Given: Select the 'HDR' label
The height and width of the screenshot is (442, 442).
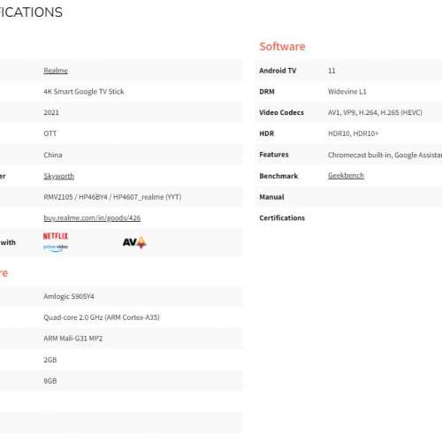Looking at the screenshot, I should [x=267, y=133].
